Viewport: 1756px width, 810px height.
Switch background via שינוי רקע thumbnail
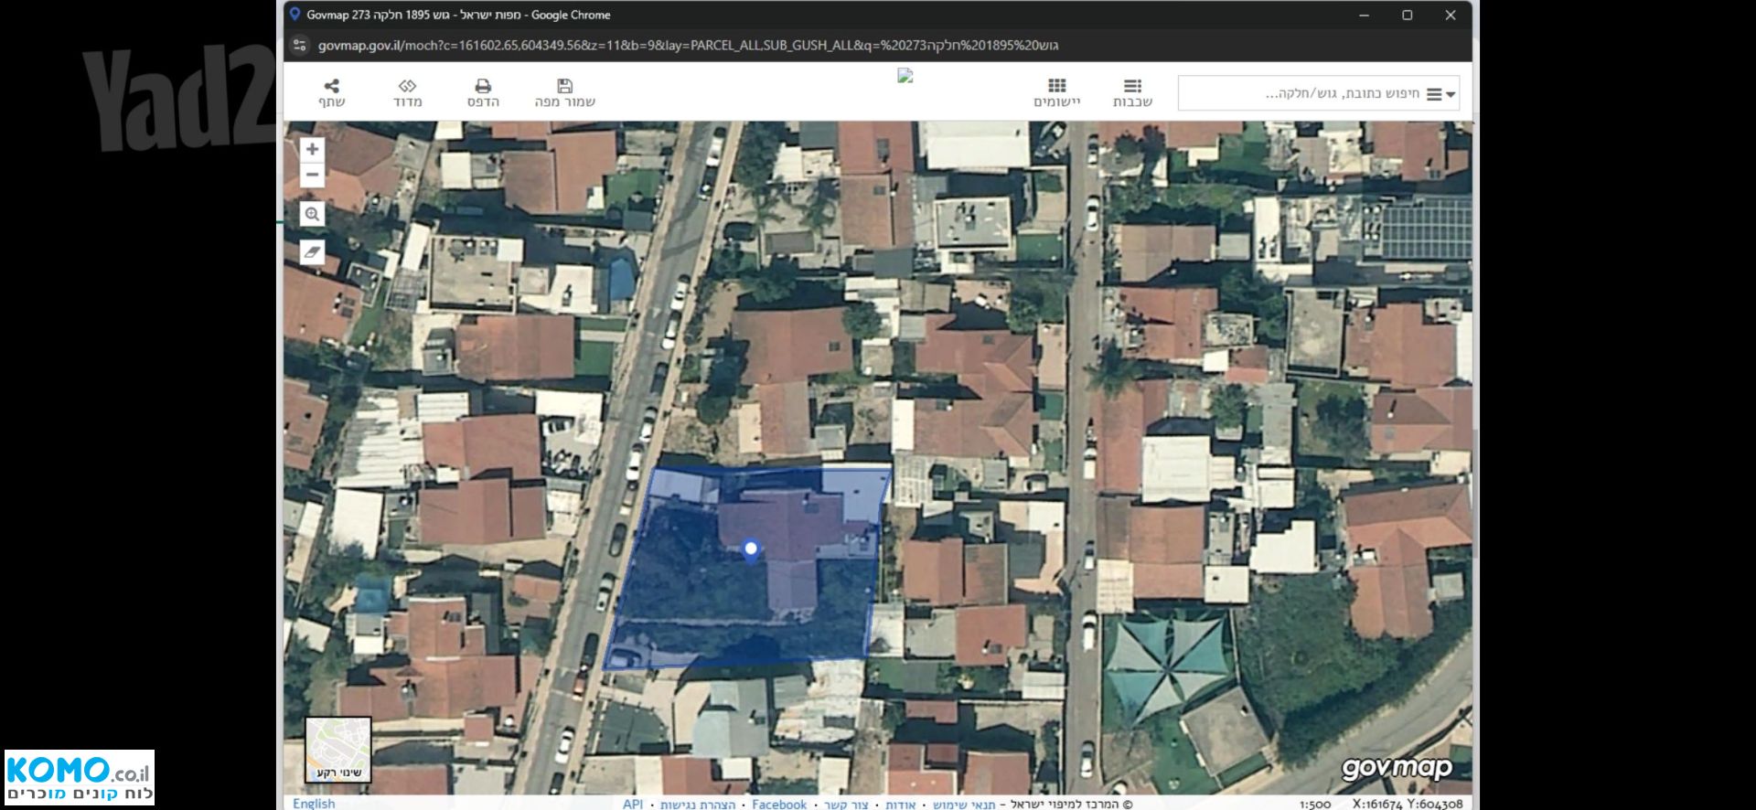338,750
